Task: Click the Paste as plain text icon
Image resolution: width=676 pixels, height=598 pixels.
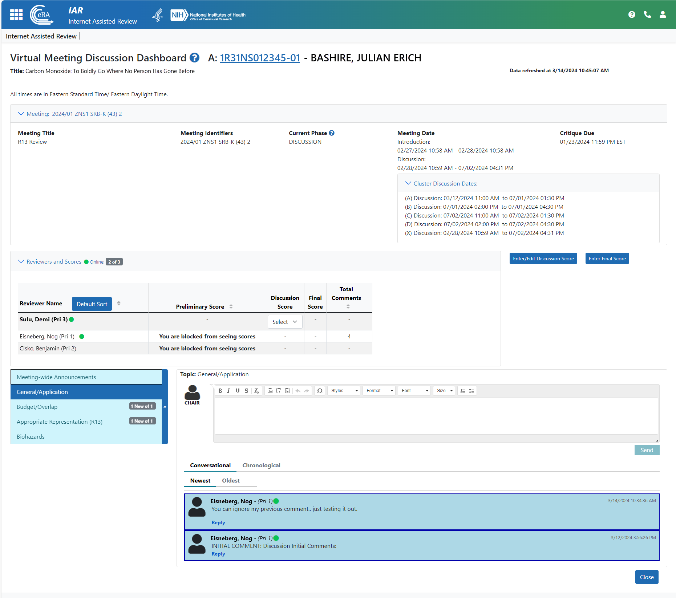Action: tap(279, 391)
